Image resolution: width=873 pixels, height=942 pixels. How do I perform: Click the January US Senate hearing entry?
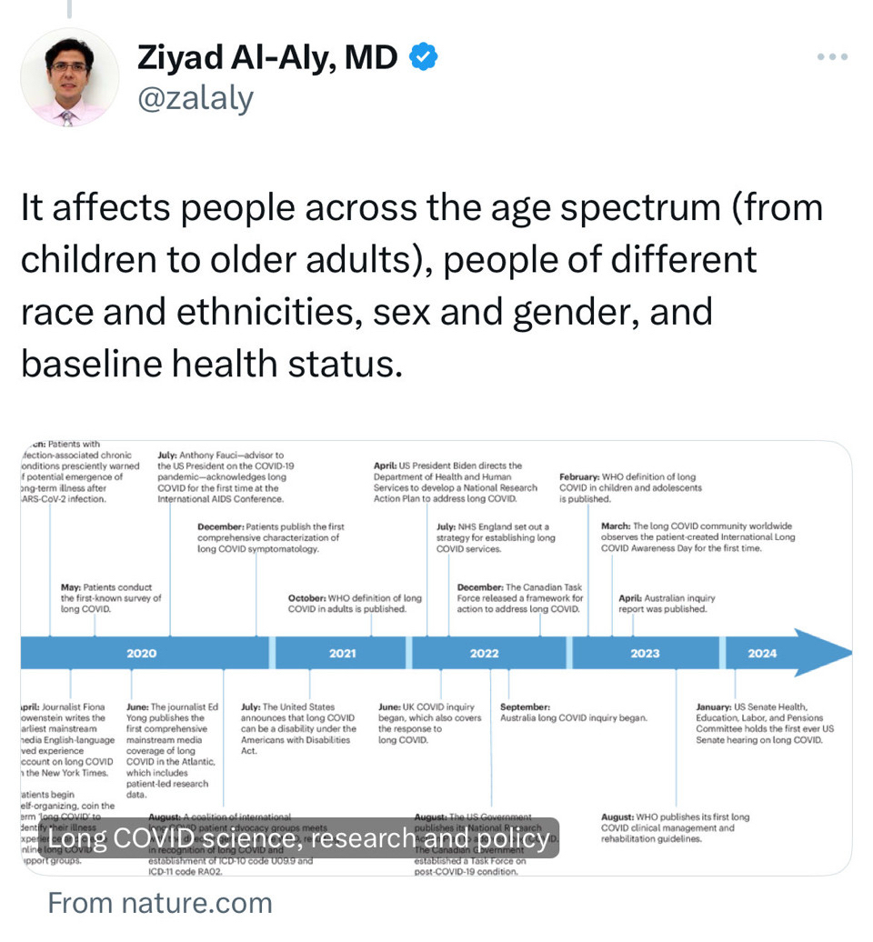tap(765, 723)
